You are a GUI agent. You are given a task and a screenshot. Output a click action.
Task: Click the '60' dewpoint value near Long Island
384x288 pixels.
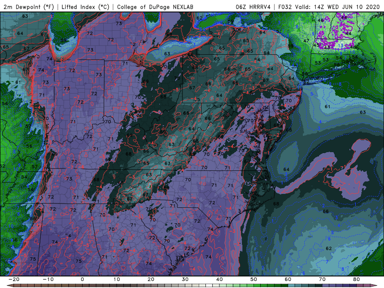click(320, 79)
